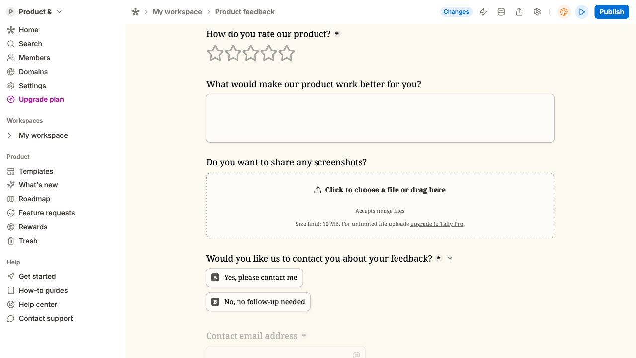
Task: Click the lightning bolt integrations icon
Action: click(x=483, y=12)
